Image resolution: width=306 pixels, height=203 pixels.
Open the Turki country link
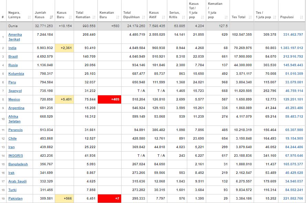pos(12,190)
